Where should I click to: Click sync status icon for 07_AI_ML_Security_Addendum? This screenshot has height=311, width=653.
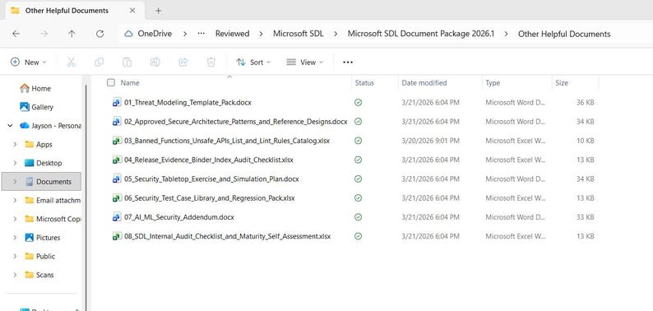pos(358,217)
